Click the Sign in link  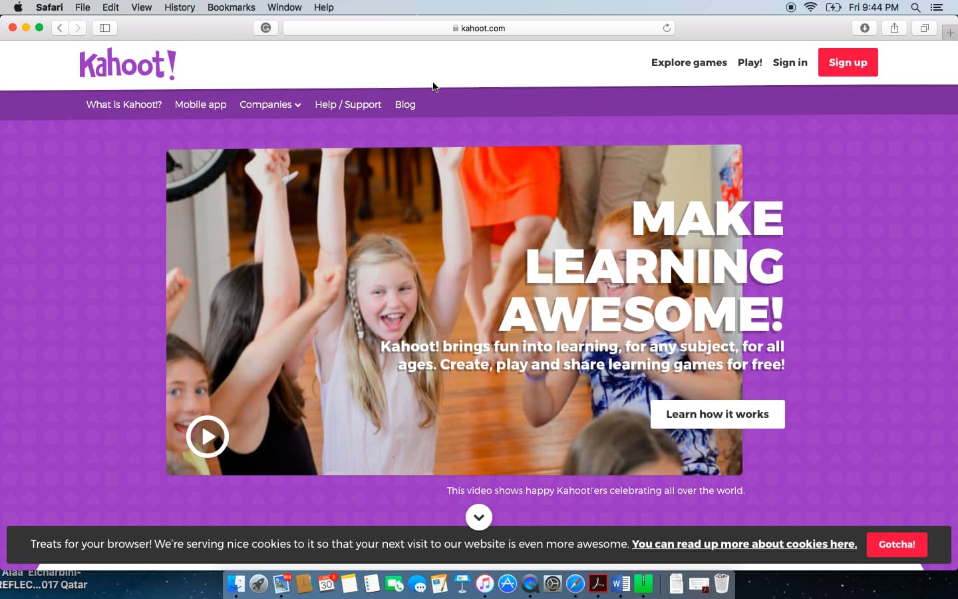click(x=790, y=62)
